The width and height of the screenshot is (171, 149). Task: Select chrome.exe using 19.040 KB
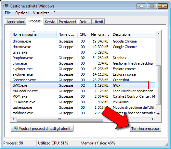(x=83, y=41)
